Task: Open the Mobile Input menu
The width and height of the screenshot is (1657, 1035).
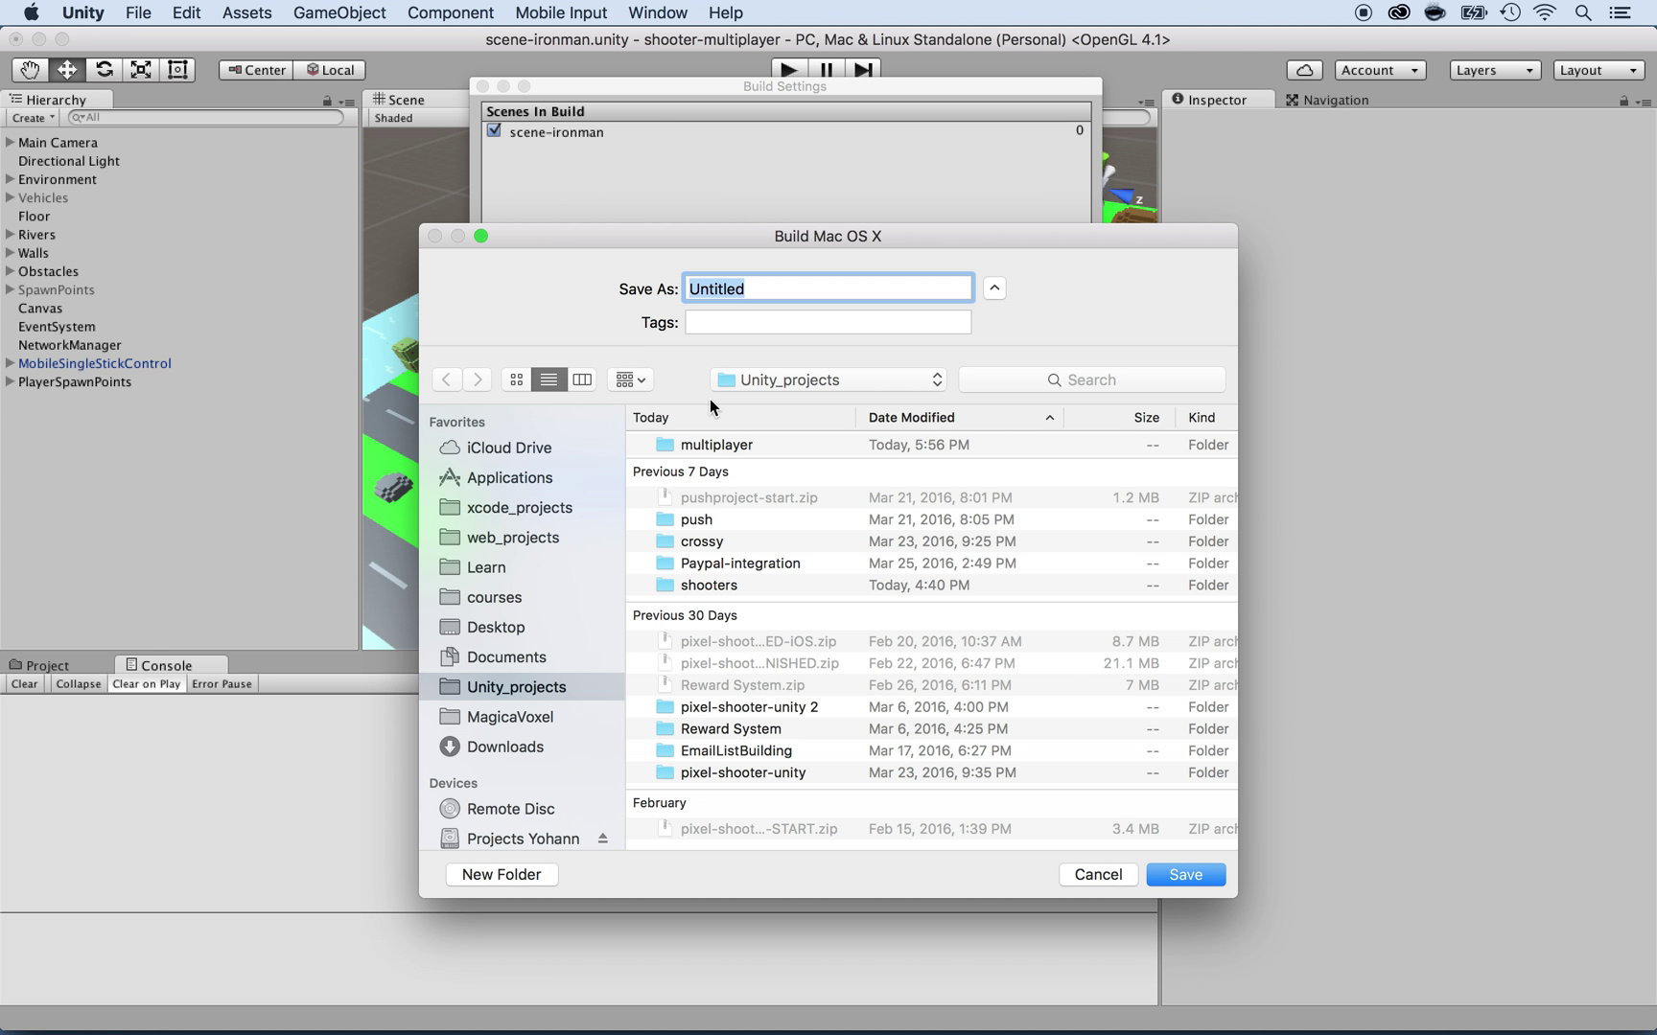Action: (x=561, y=12)
